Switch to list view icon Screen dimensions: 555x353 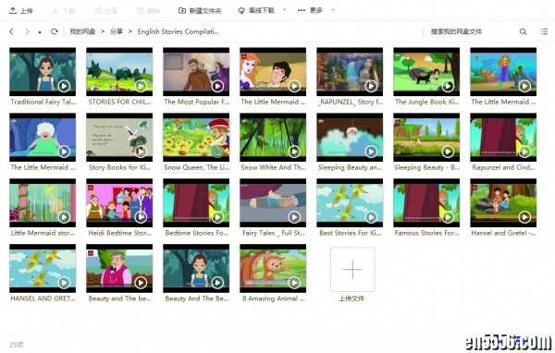(544, 31)
